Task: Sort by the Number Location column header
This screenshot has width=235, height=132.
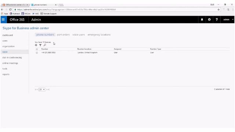Action: pyautogui.click(x=84, y=49)
